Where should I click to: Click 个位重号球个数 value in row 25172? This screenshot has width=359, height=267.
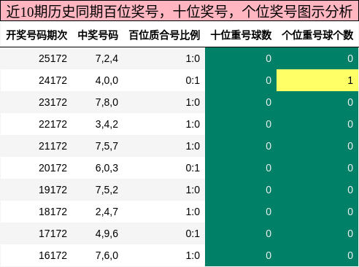(350, 58)
